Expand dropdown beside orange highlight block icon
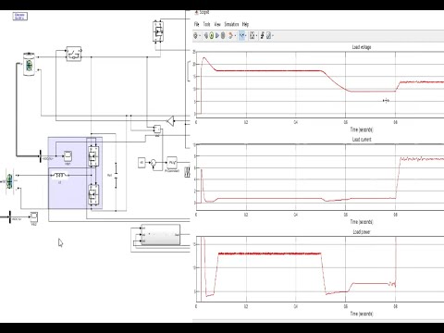Image resolution: width=444 pixels, height=333 pixels. (235, 36)
